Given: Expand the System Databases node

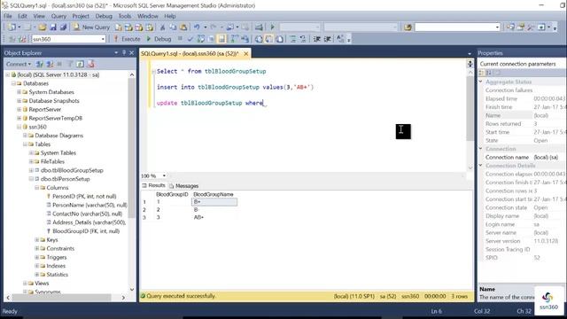Looking at the screenshot, I should (19, 92).
